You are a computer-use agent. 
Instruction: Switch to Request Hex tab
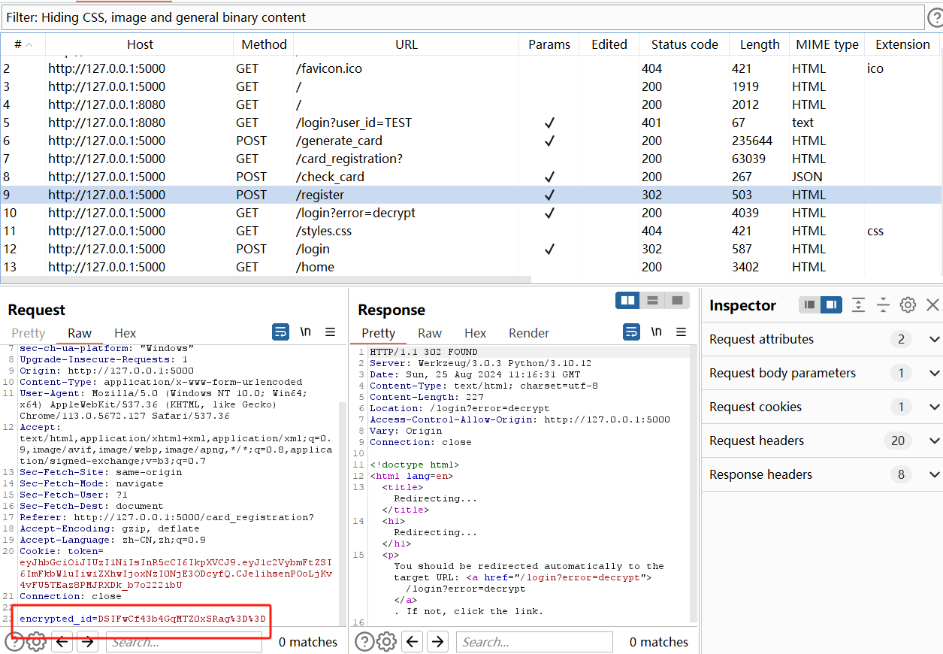(x=125, y=333)
